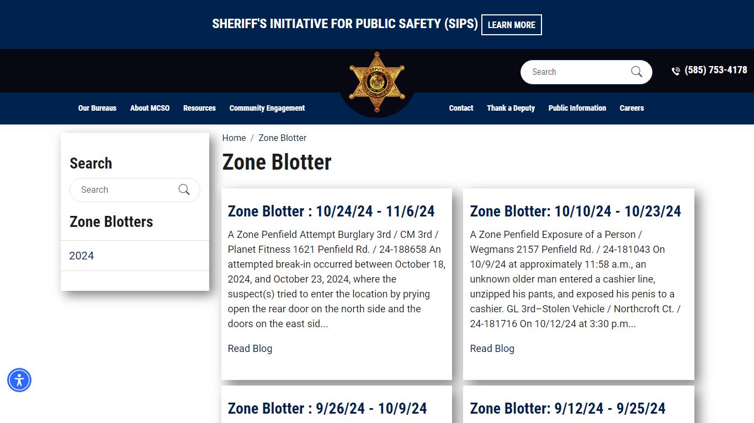Open the accessibility widget icon

pyautogui.click(x=19, y=380)
